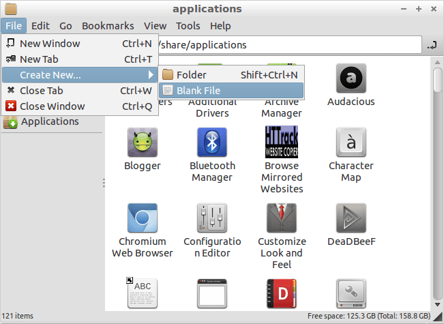Image resolution: width=444 pixels, height=324 pixels.
Task: Select the Configuration Editor mixer icon
Action: click(212, 218)
